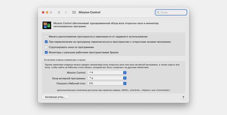This screenshot has width=227, height=115.
Task: Disable switching to space with open windows
Action: click(x=46, y=42)
